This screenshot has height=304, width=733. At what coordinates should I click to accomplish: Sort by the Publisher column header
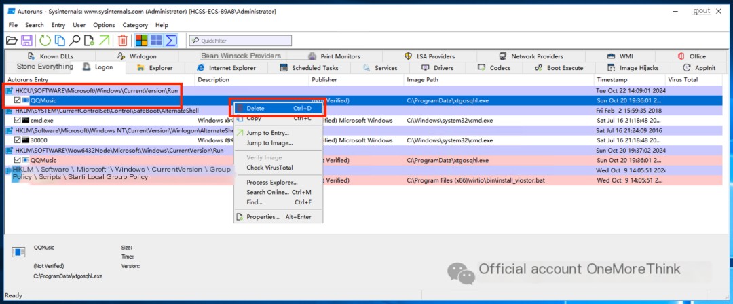(x=356, y=80)
